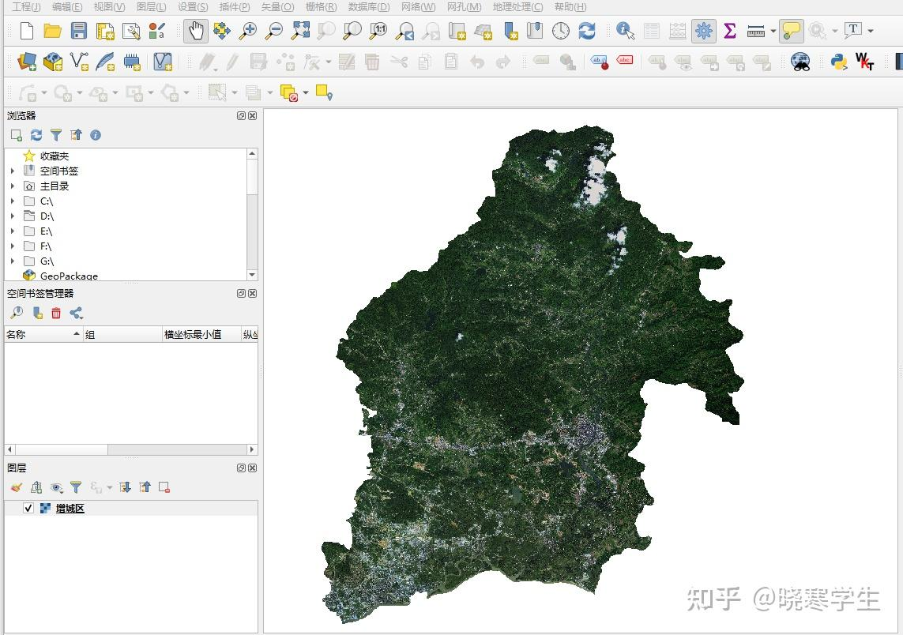This screenshot has height=635, width=903.
Task: Click the Save Project floppy icon
Action: point(78,31)
